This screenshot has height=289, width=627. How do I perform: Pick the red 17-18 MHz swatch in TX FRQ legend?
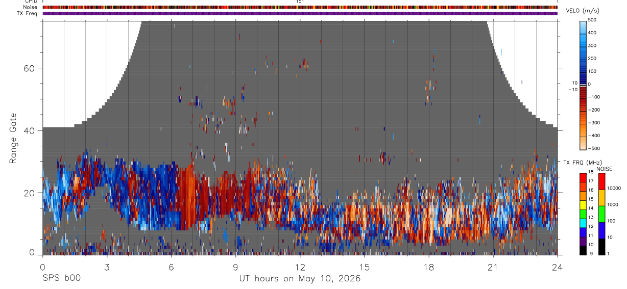(x=583, y=177)
